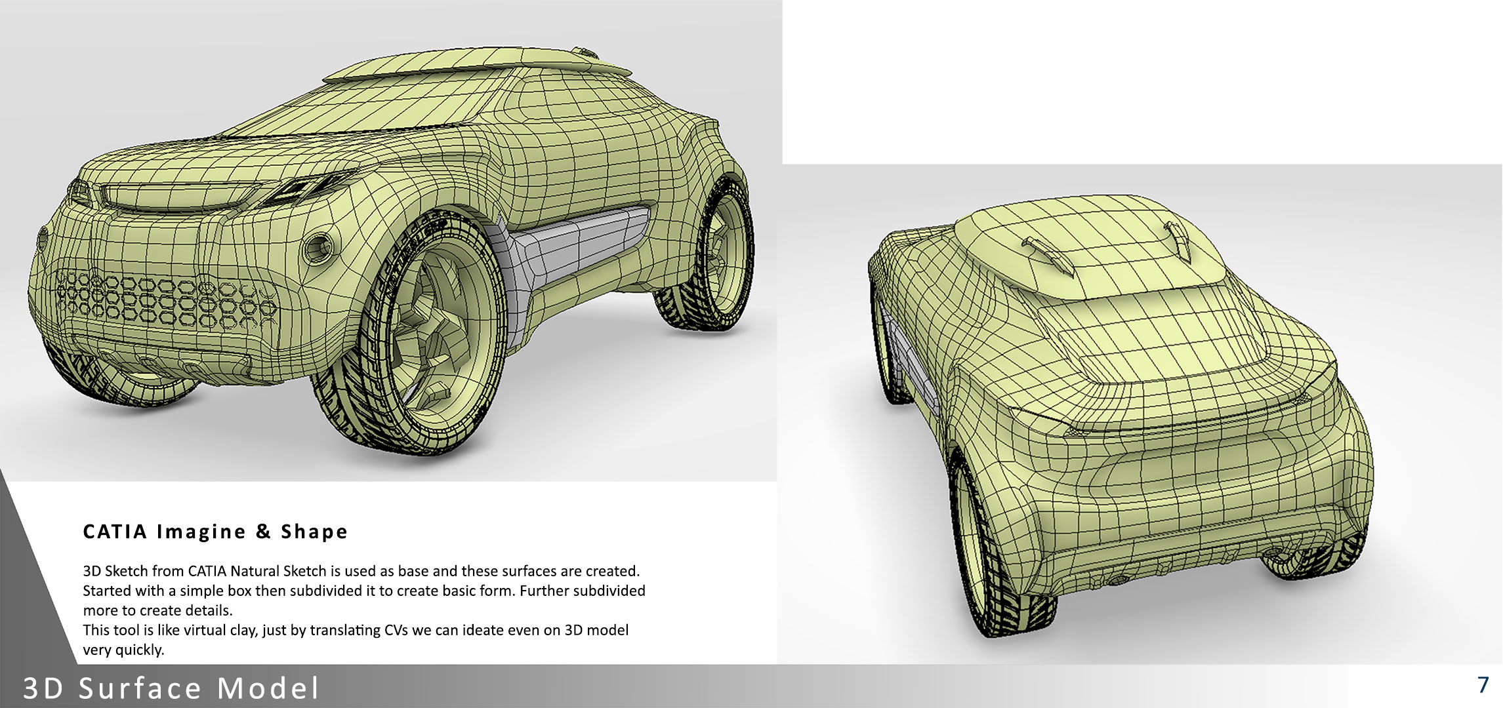Image resolution: width=1503 pixels, height=708 pixels.
Task: Click the line starting "3D Sketch from CATIA Natural Sketch"
Action: [x=361, y=571]
